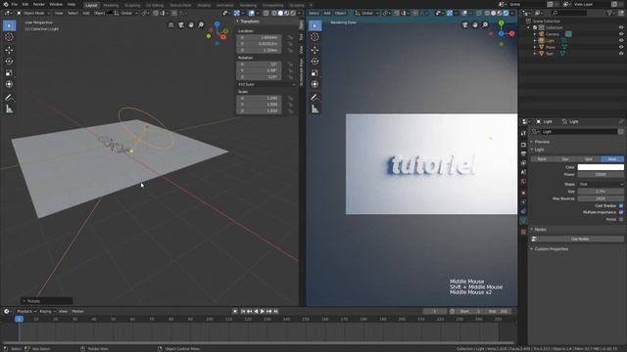Click the light Size value field

[x=601, y=192]
